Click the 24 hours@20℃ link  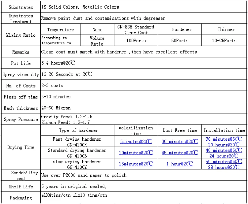click(x=224, y=156)
